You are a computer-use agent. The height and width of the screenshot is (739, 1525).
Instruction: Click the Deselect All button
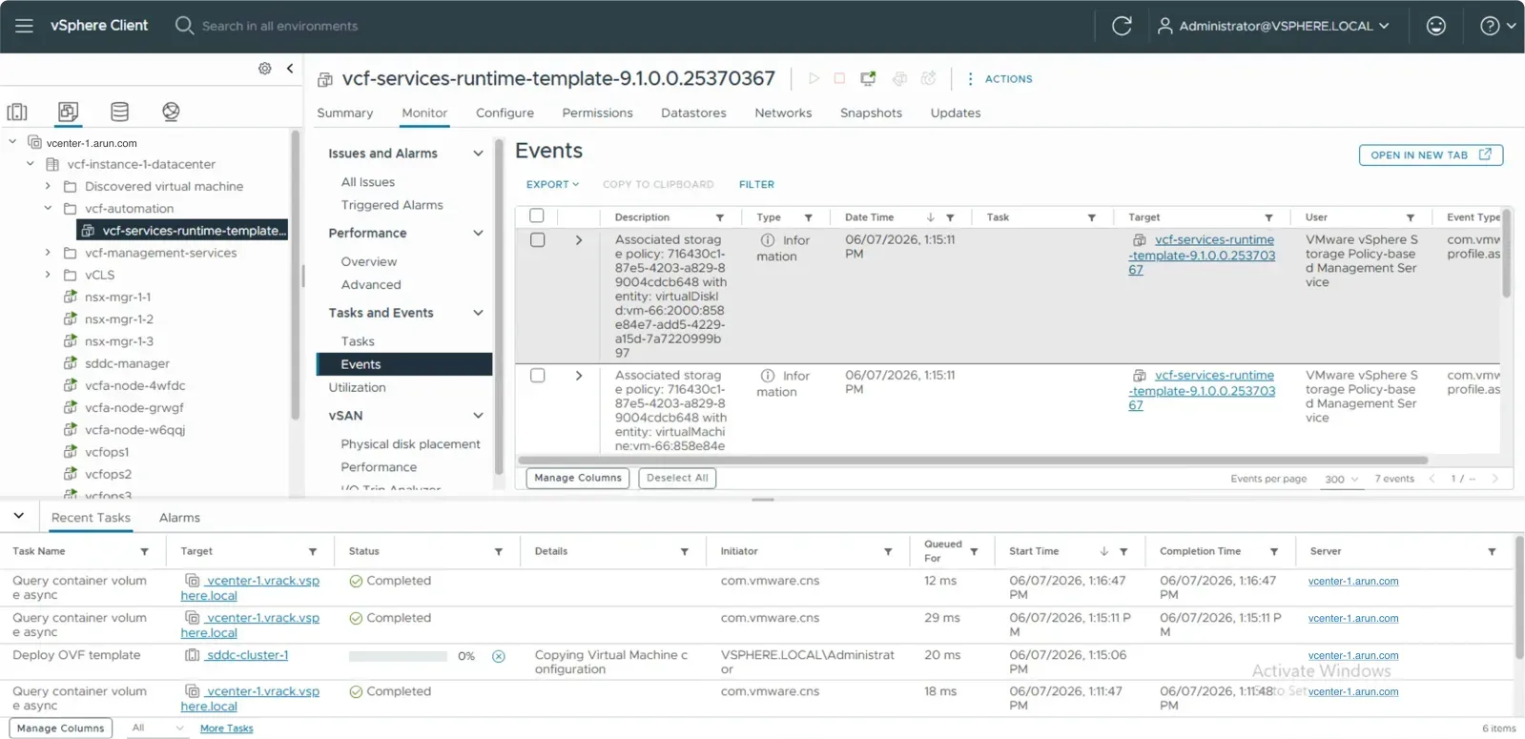click(677, 478)
